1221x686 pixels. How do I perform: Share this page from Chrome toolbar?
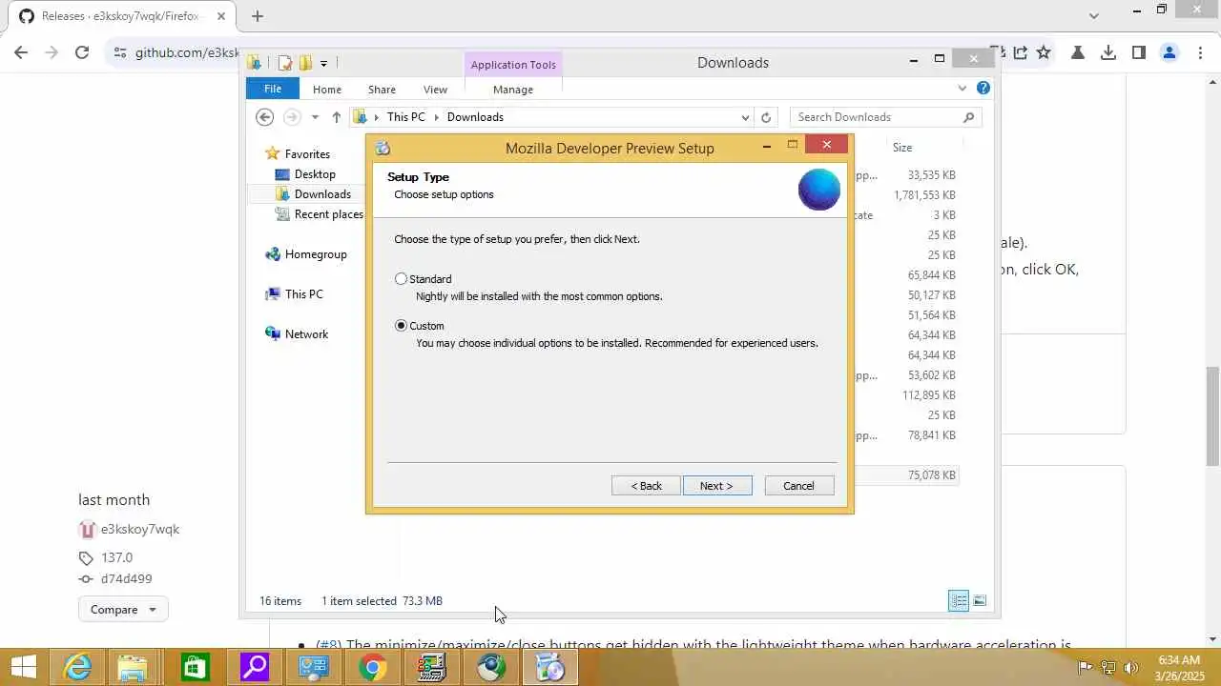(x=1021, y=52)
